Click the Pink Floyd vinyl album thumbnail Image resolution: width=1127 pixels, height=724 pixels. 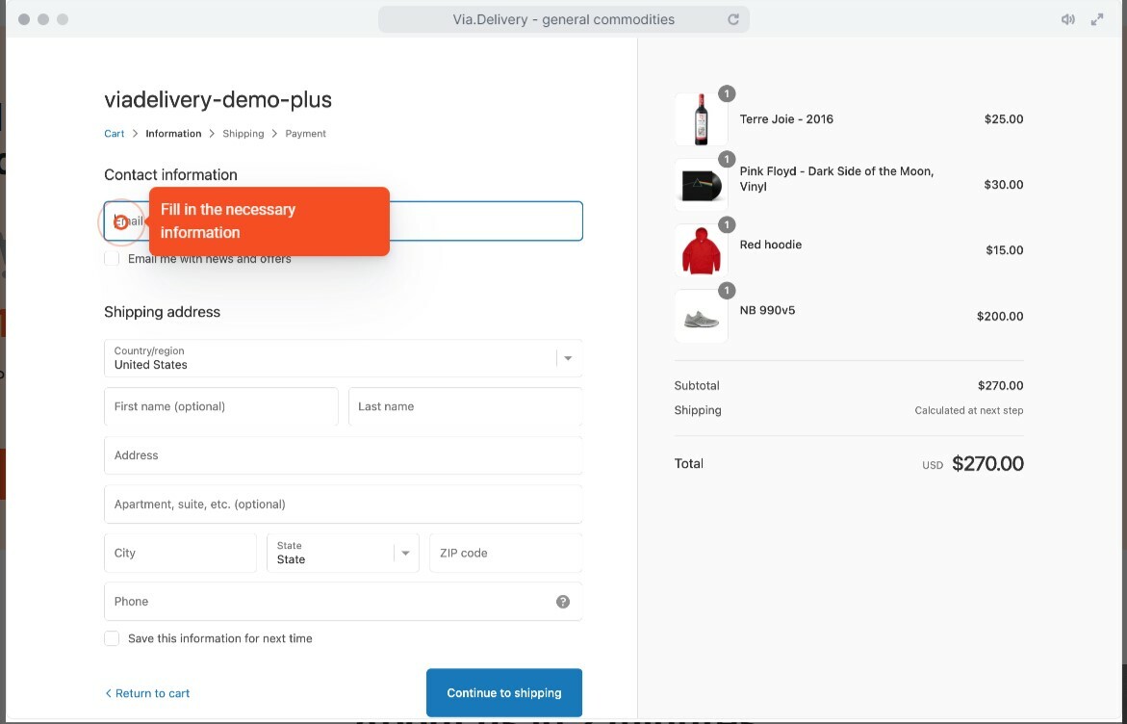(701, 185)
